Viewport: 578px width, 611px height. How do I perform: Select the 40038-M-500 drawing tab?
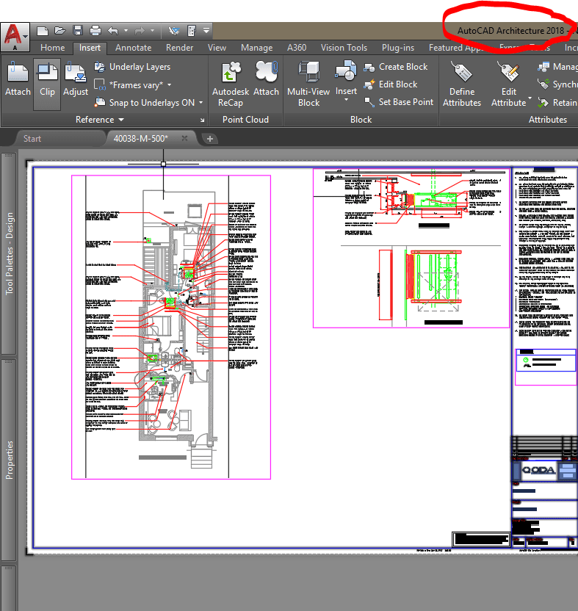point(141,138)
